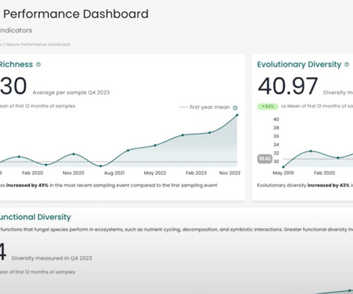Click the 40.97 diversity value
Image resolution: width=353 pixels, height=294 pixels.
coord(288,86)
